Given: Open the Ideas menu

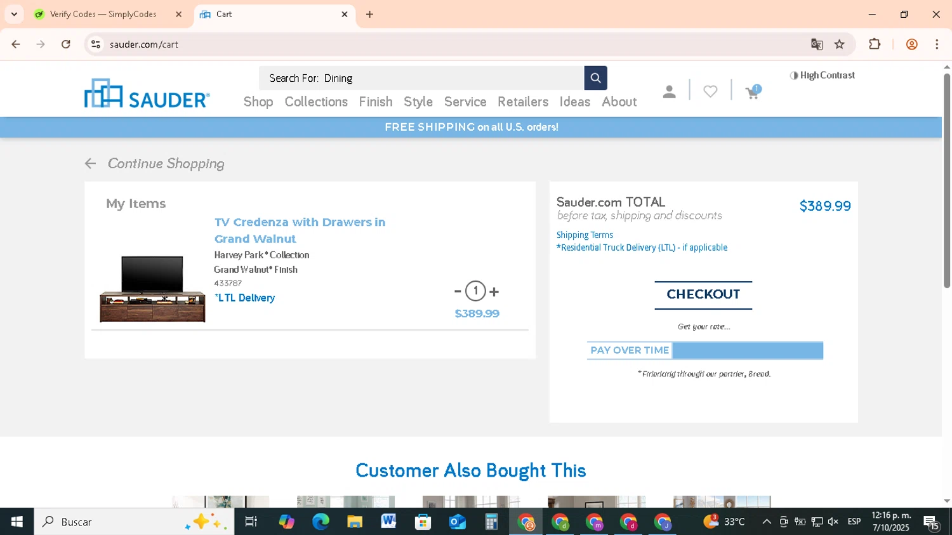Looking at the screenshot, I should (x=575, y=102).
